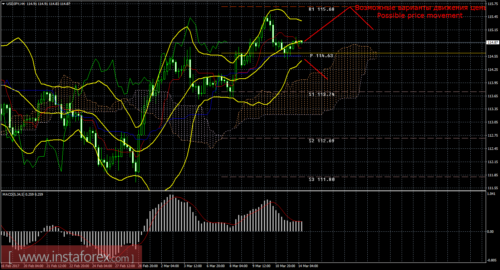
Task: Click the current price tag 114.87
Action: [493, 43]
